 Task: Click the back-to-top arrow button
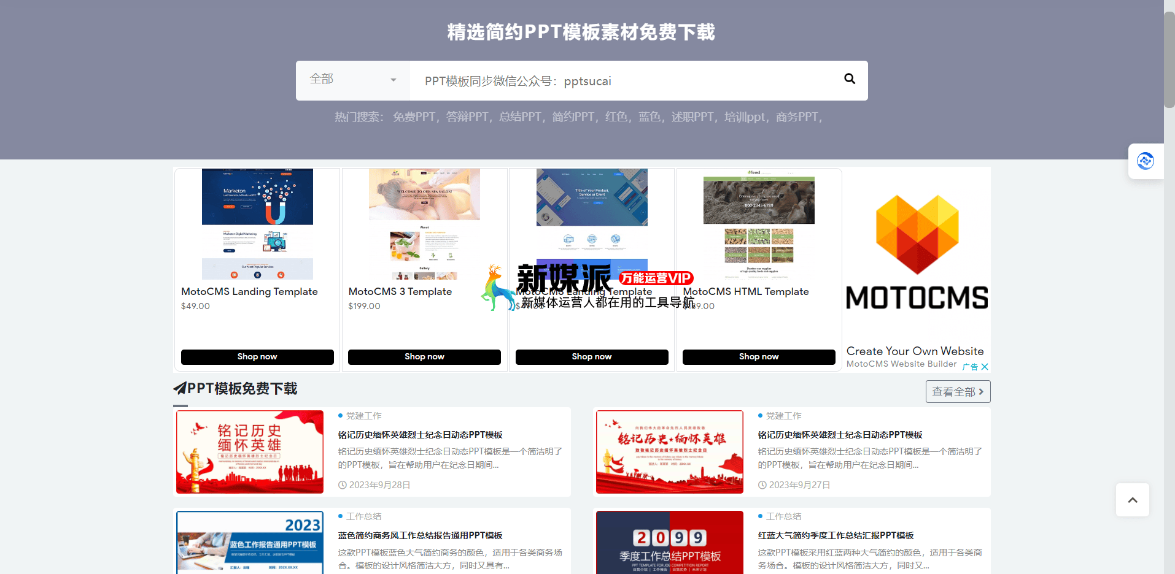coord(1132,500)
